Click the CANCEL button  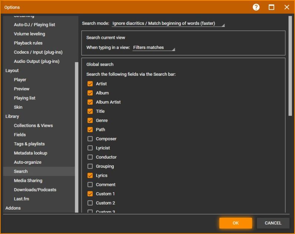point(273,223)
